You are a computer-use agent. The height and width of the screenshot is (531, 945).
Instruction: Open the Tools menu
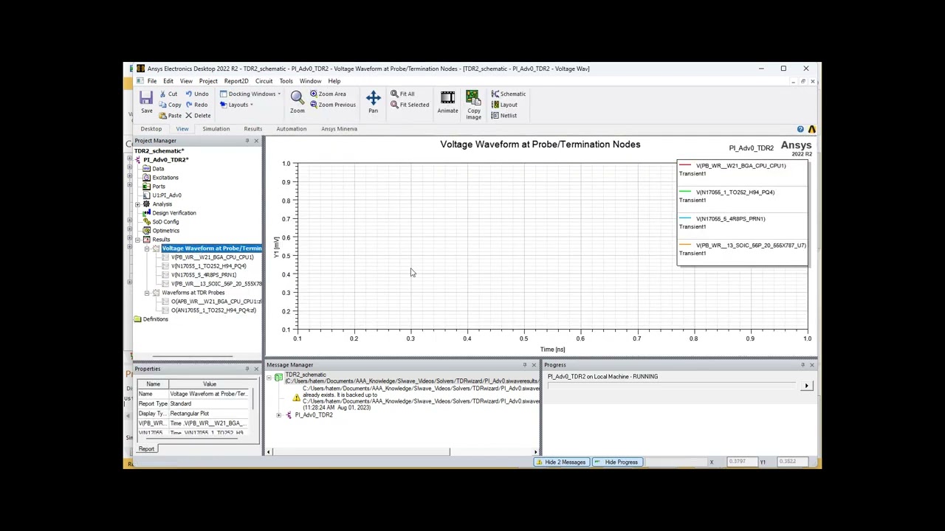[286, 81]
